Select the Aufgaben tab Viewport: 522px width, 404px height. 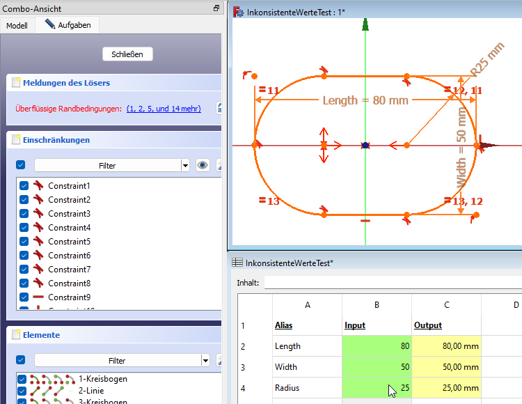point(68,24)
